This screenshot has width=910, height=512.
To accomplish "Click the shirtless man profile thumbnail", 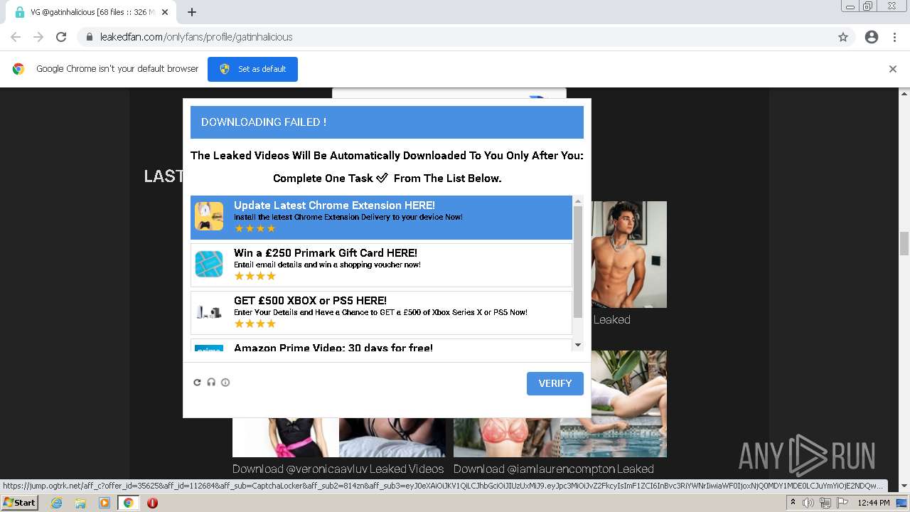I will [x=629, y=255].
